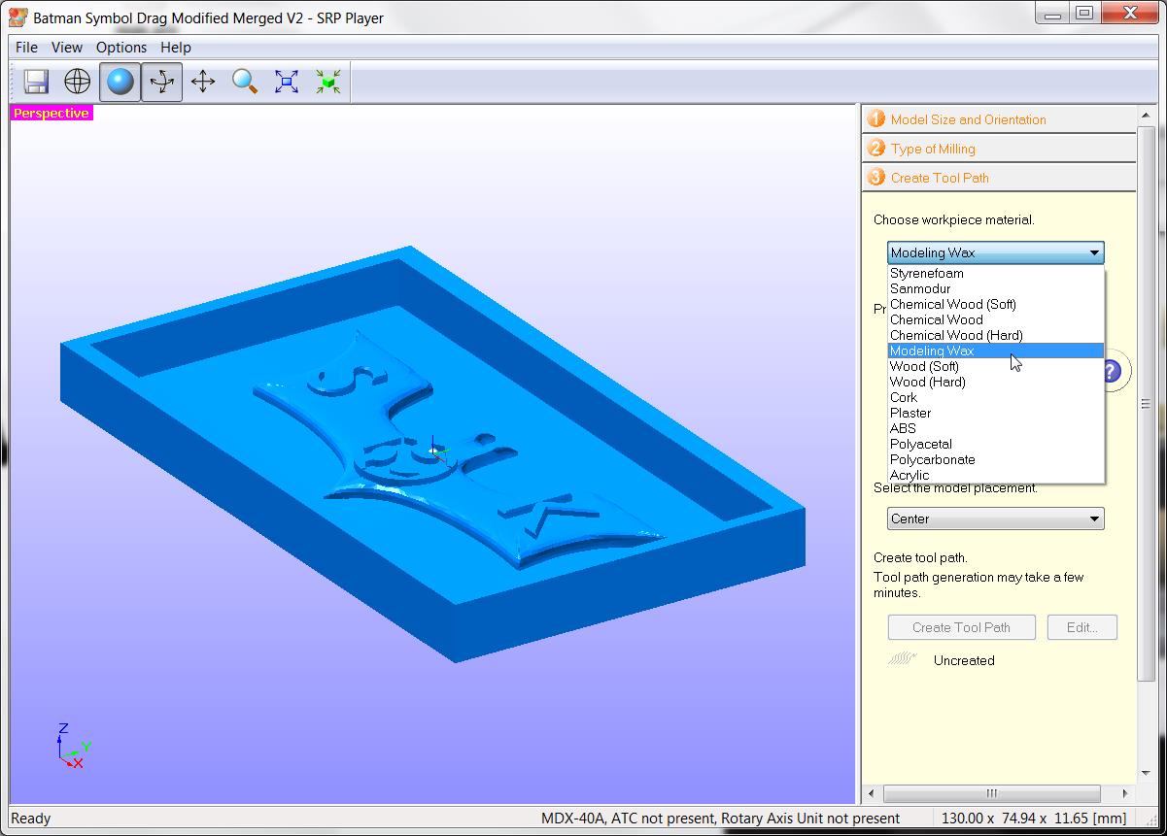The width and height of the screenshot is (1167, 836).
Task: Click the MDX-40A machine status text
Action: point(720,819)
